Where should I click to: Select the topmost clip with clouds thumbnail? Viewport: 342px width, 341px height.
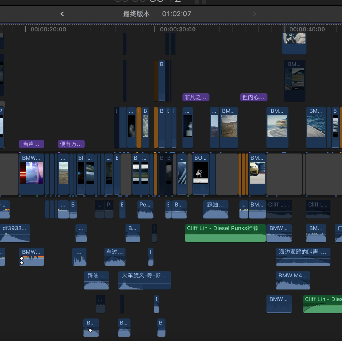point(294,43)
